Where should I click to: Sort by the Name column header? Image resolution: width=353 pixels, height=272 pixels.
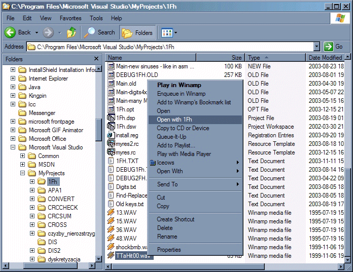pyautogui.click(x=151, y=58)
